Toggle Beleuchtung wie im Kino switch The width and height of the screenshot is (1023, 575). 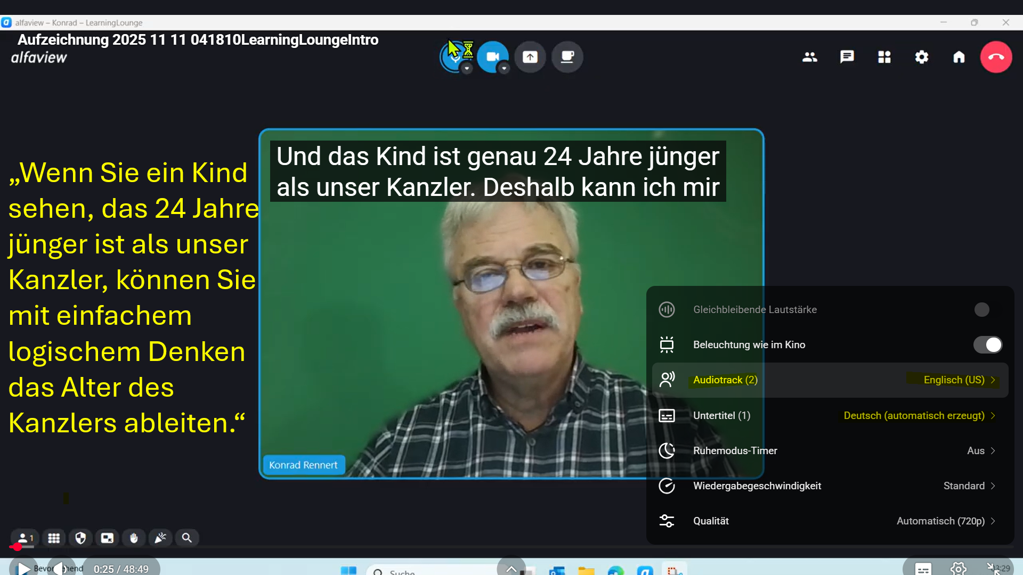(x=987, y=345)
